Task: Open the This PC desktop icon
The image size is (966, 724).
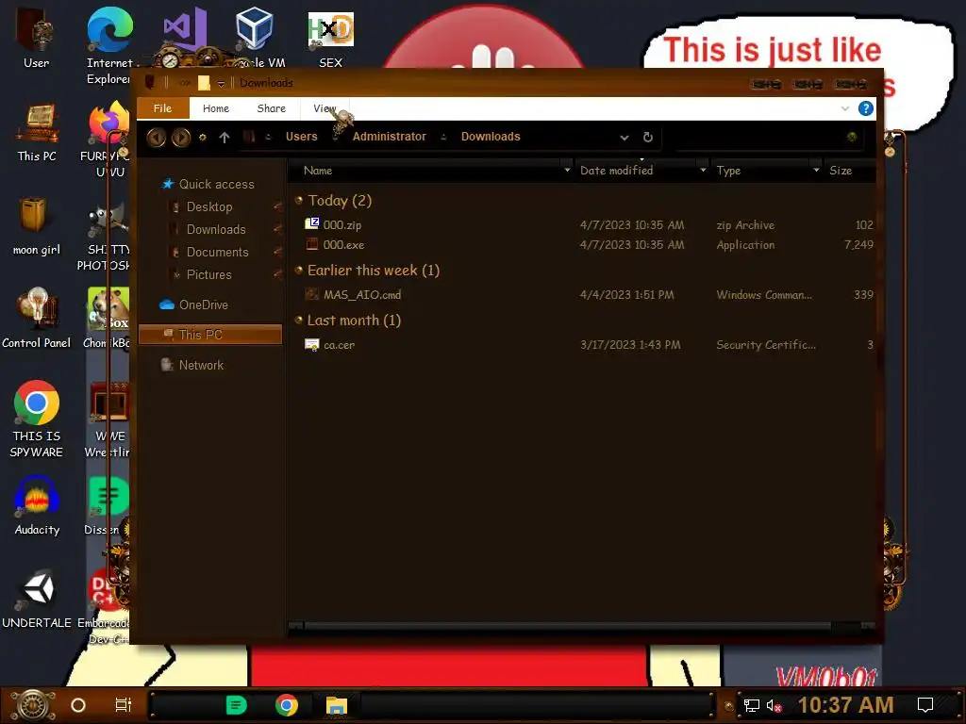Action: tap(37, 133)
